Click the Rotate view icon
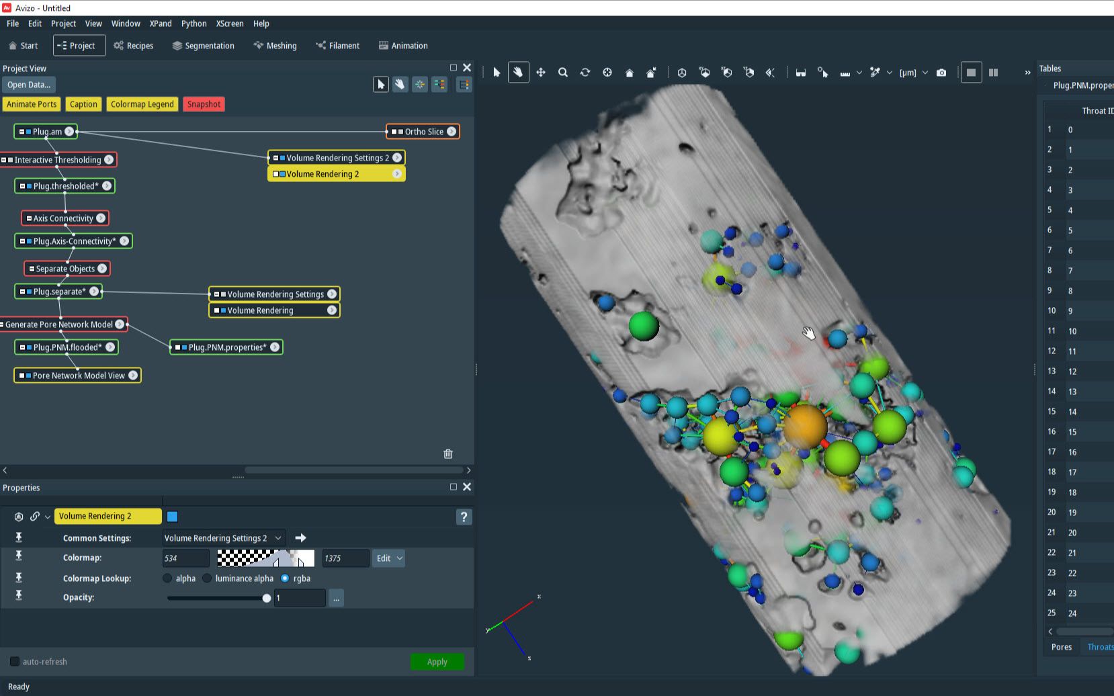 [x=585, y=73]
